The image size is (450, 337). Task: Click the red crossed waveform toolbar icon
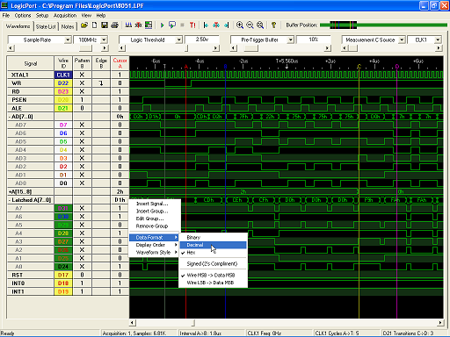pyautogui.click(x=138, y=25)
